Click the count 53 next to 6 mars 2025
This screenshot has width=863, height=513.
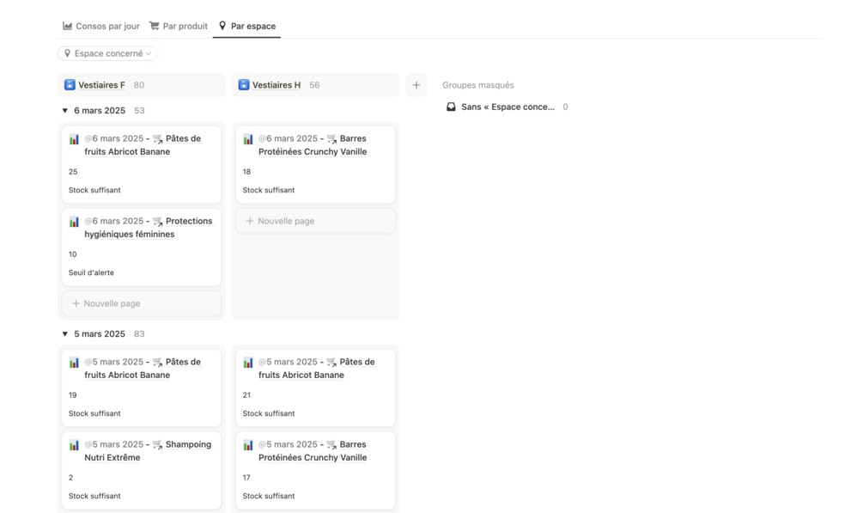[139, 111]
